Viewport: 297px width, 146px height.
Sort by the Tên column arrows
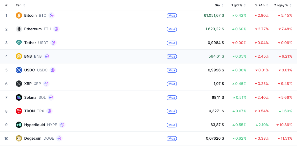pyautogui.click(x=24, y=5)
